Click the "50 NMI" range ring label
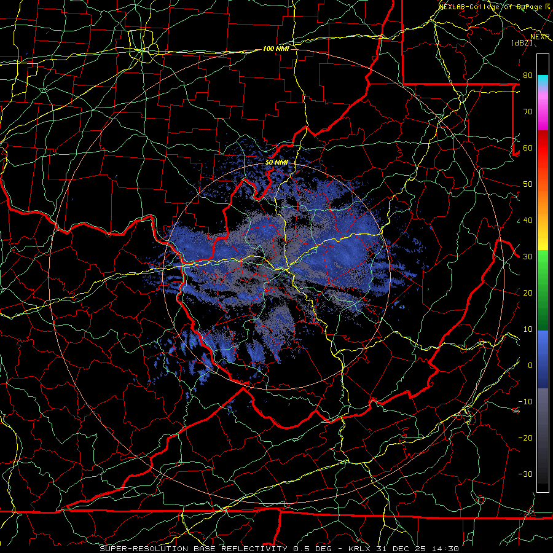Screen dimensions: 553x553 [276, 162]
